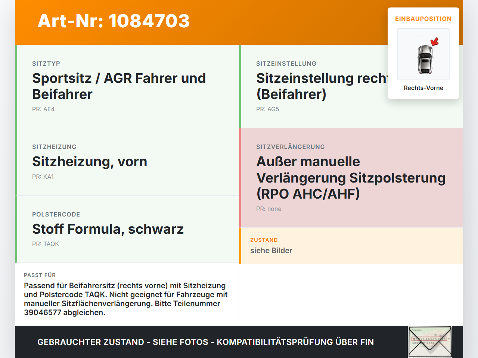478x358 pixels.
Task: Click the PR: none code
Action: (x=269, y=209)
